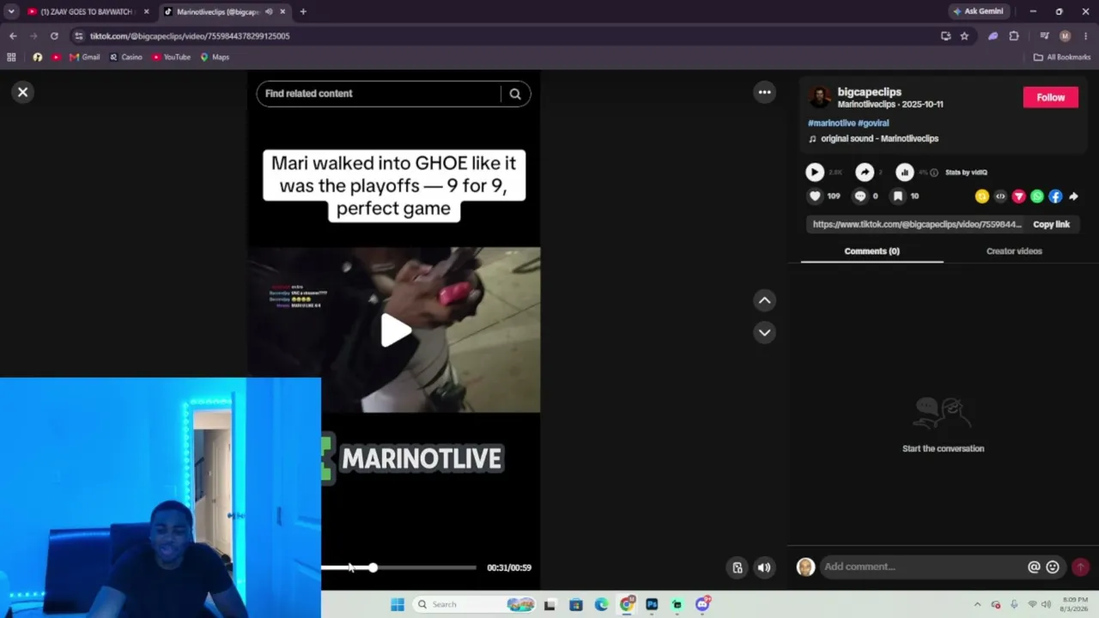Go to previous video with up arrow
The width and height of the screenshot is (1099, 618).
764,300
